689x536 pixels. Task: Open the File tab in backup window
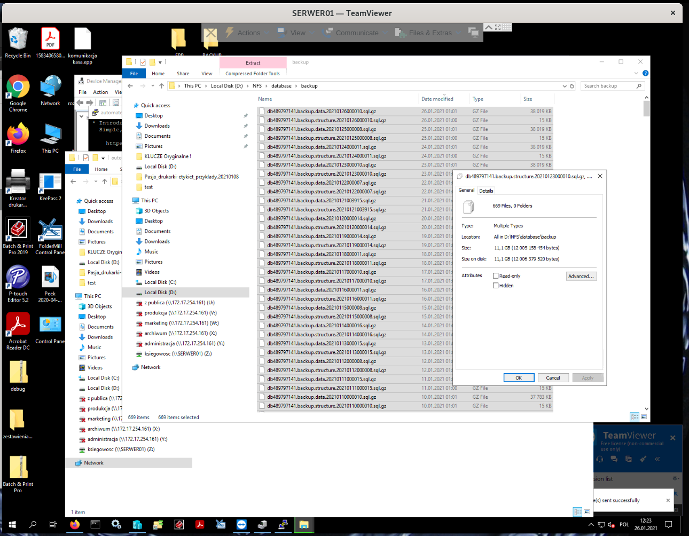coord(134,74)
